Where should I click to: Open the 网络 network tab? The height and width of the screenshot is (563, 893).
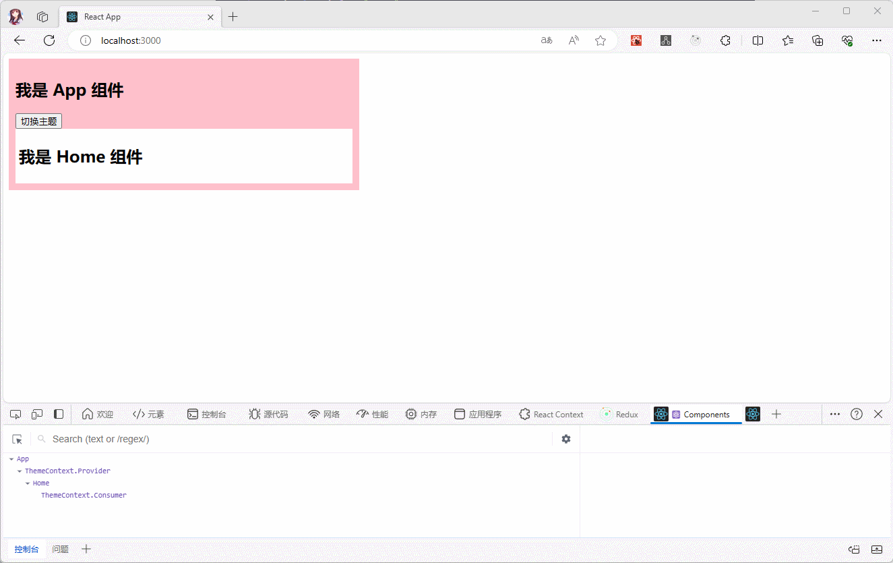pos(324,414)
